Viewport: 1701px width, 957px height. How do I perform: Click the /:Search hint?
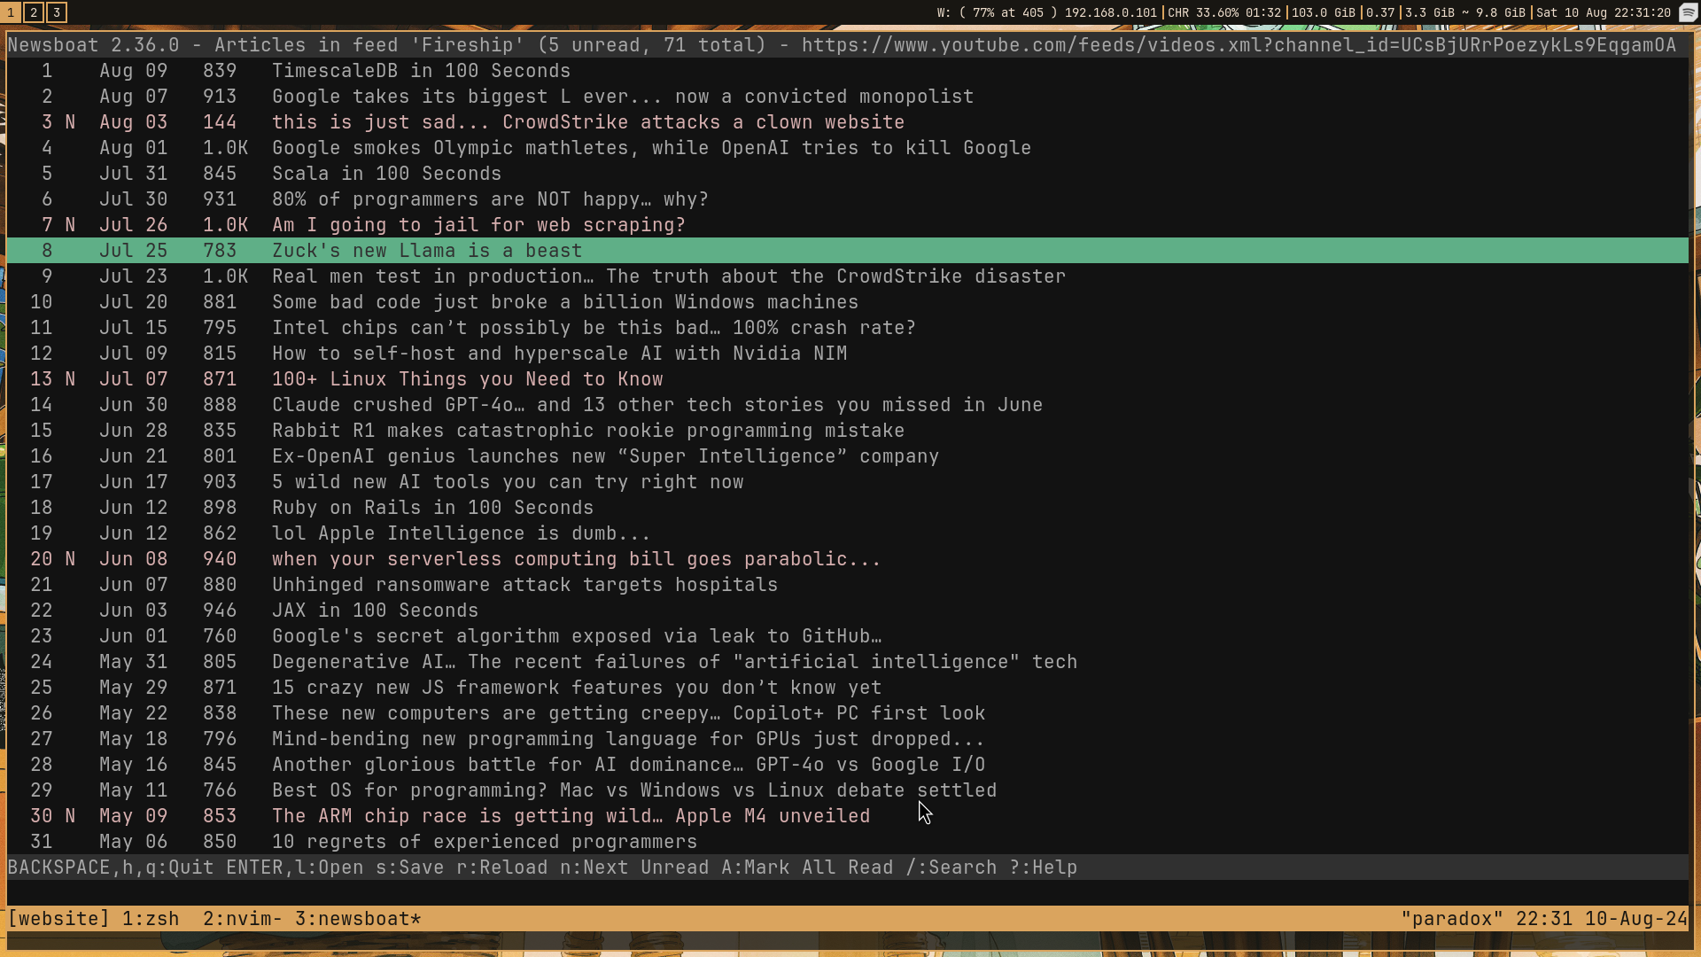pyautogui.click(x=951, y=868)
